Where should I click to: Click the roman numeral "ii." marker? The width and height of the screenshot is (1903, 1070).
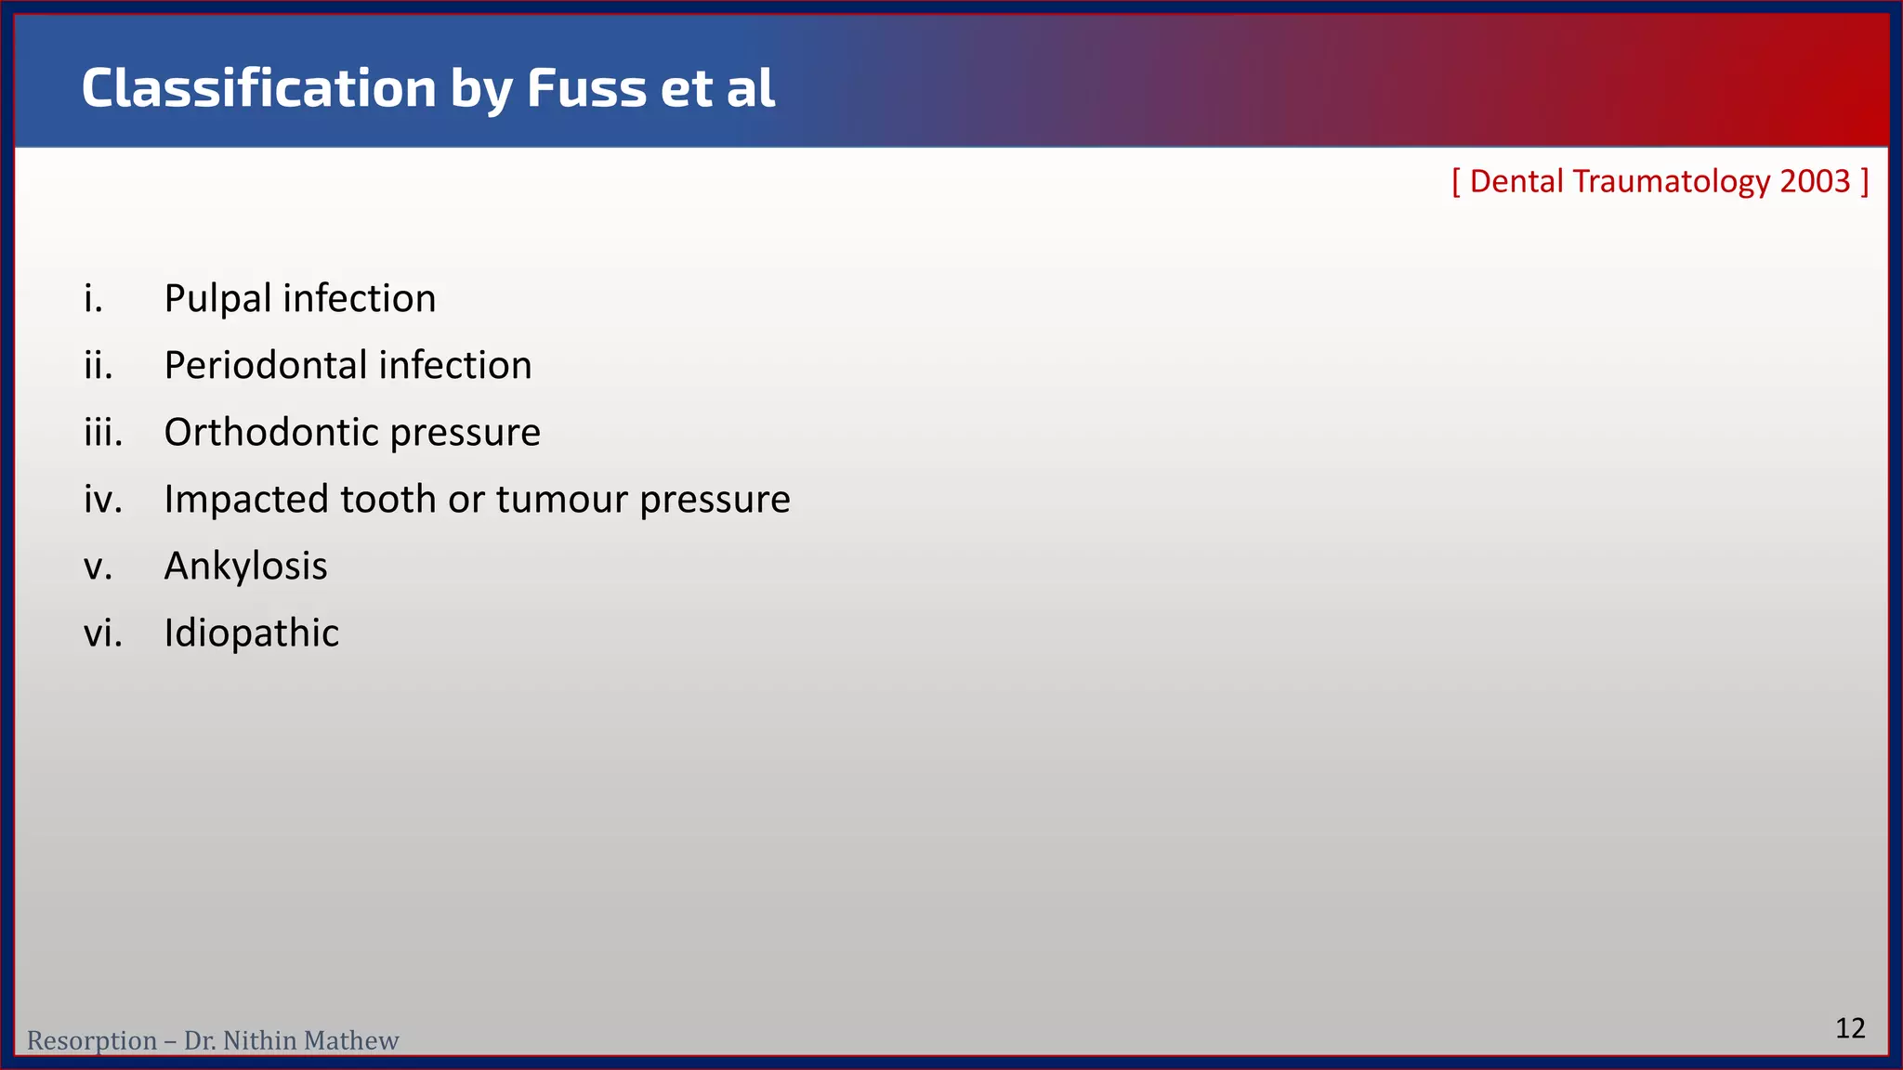coord(98,366)
